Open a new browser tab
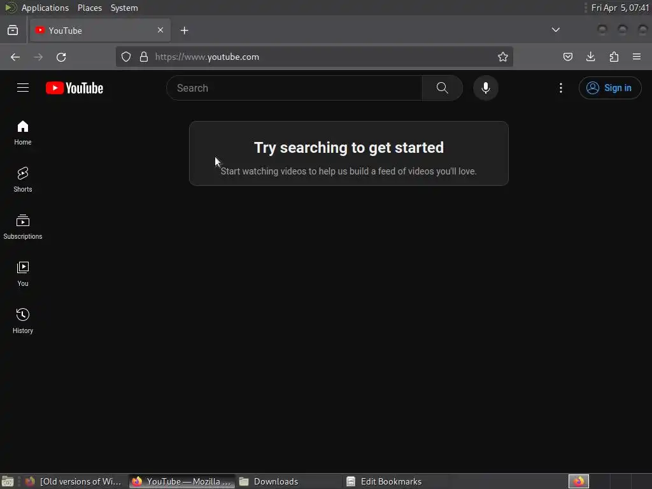This screenshot has height=489, width=652. 184,31
